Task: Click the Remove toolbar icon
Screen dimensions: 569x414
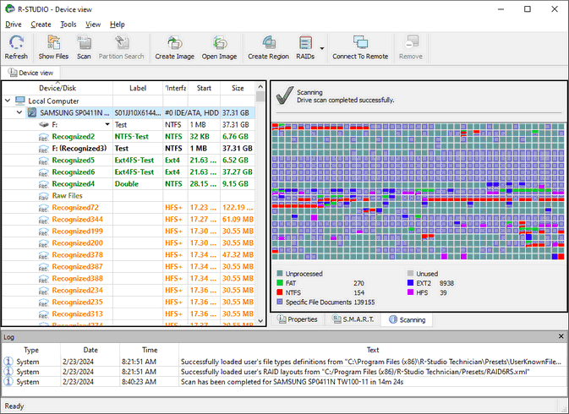Action: pos(411,42)
